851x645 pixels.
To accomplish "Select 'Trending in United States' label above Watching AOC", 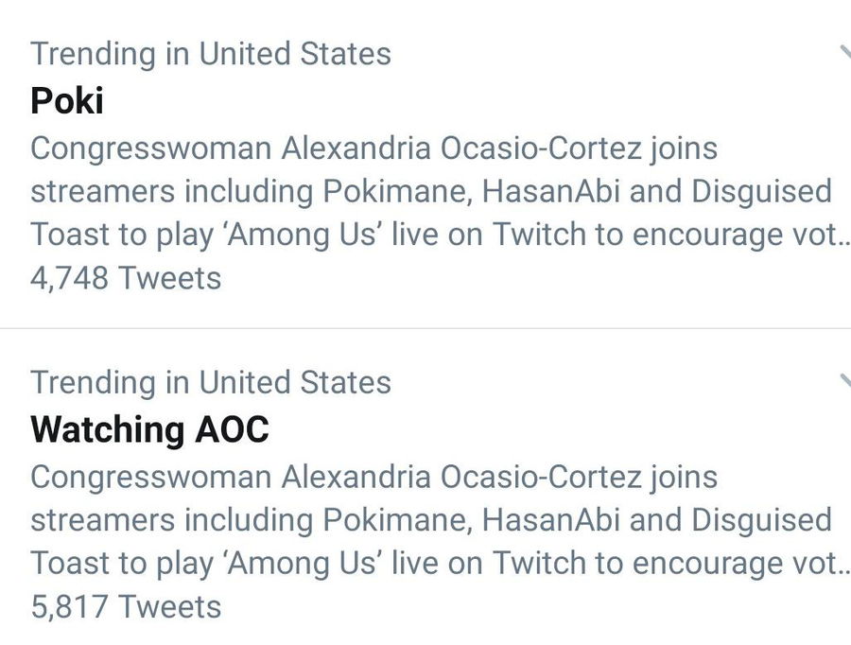I will tap(210, 383).
